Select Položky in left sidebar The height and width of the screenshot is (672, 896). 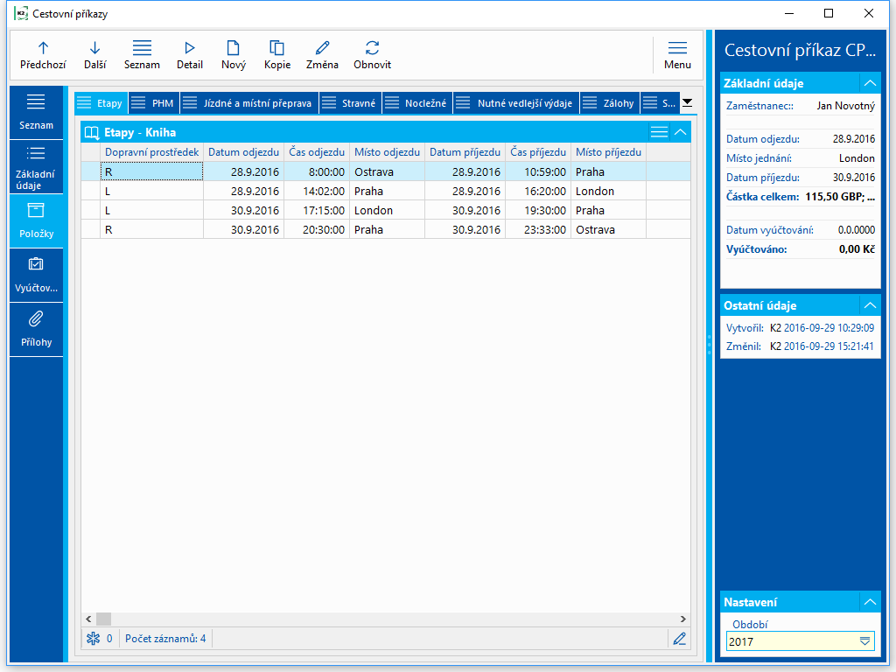[x=36, y=221]
